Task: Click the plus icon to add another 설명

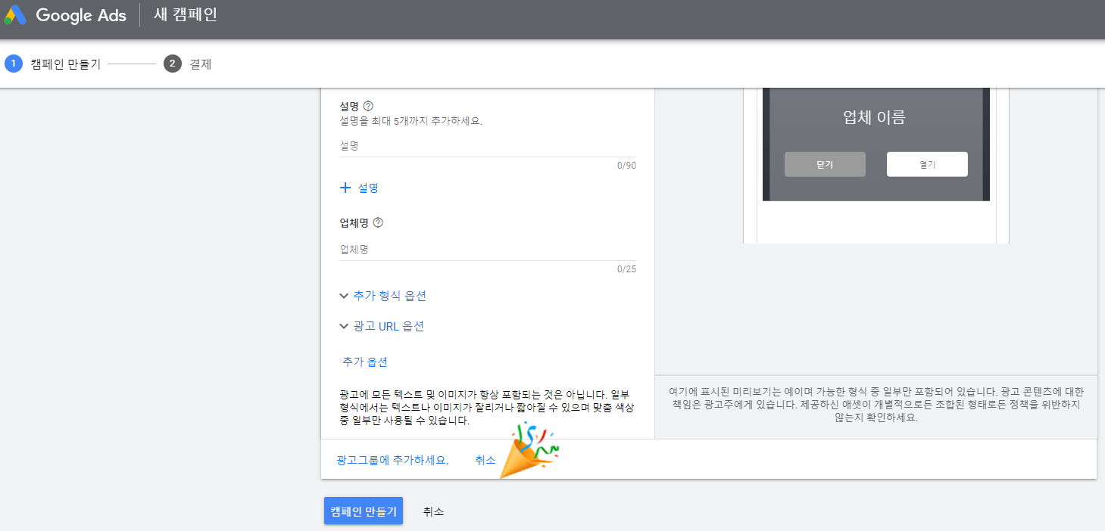Action: coord(346,187)
